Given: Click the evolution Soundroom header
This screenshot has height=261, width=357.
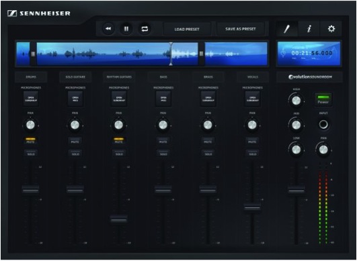Looking at the screenshot, I should coord(309,77).
